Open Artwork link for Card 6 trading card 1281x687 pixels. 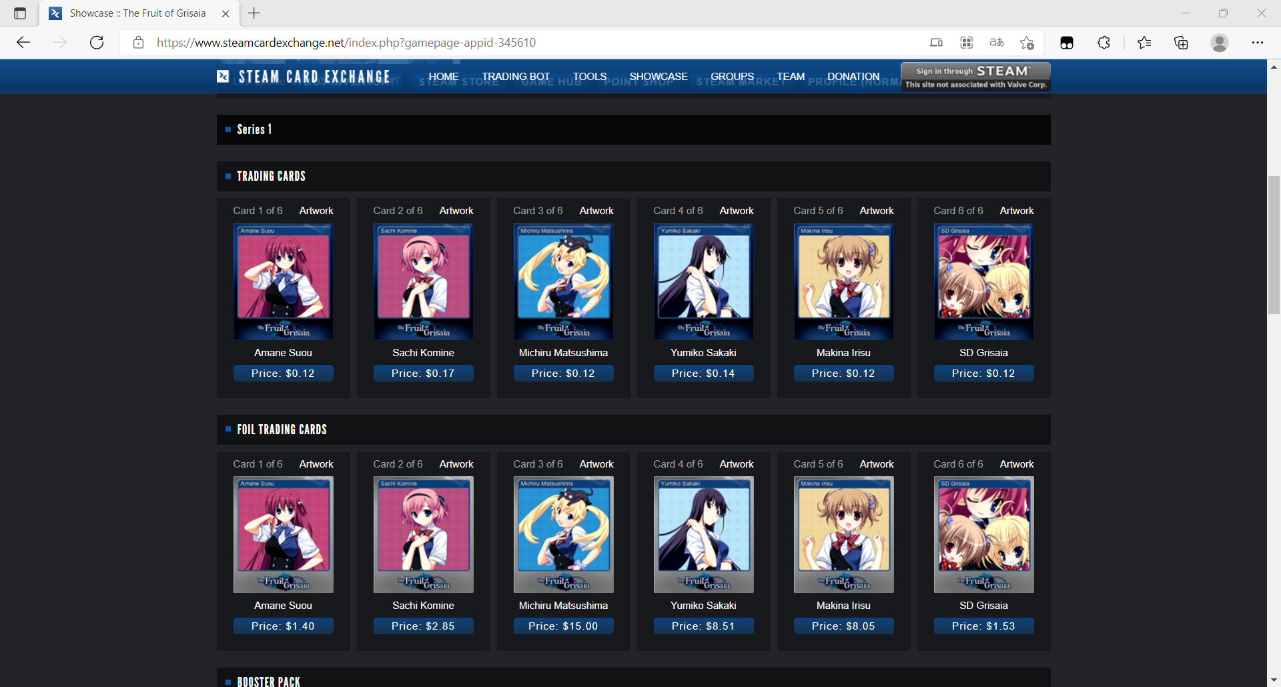click(1017, 211)
